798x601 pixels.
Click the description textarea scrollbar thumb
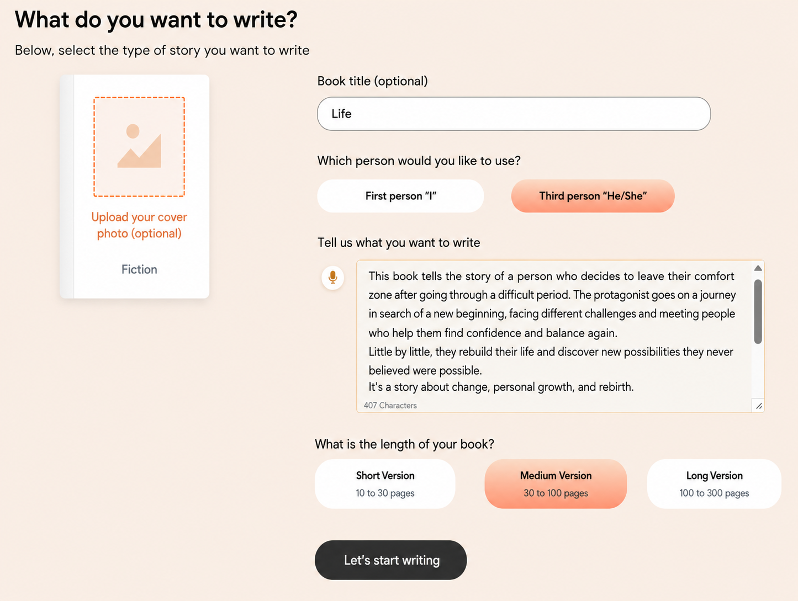[x=758, y=312]
